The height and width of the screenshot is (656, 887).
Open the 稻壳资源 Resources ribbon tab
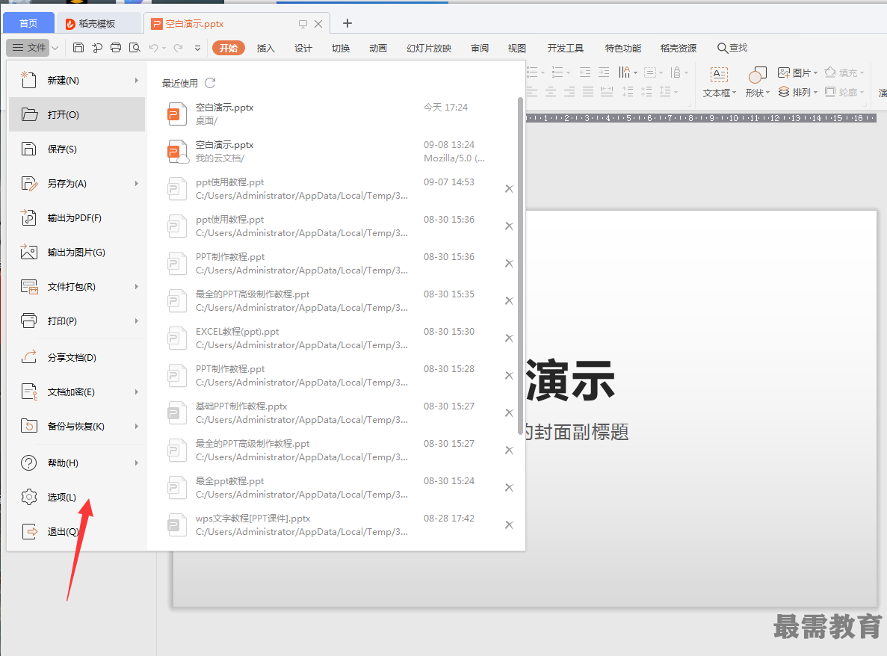(x=679, y=48)
